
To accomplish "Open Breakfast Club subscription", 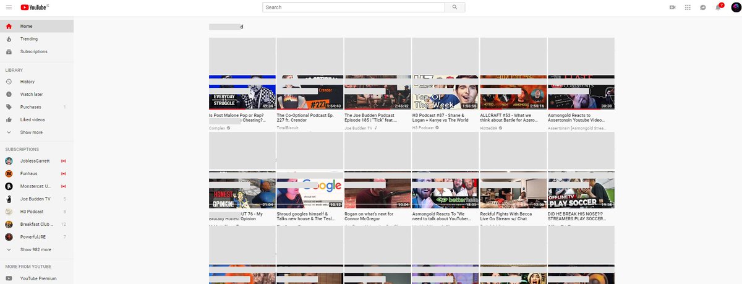I will pyautogui.click(x=36, y=224).
